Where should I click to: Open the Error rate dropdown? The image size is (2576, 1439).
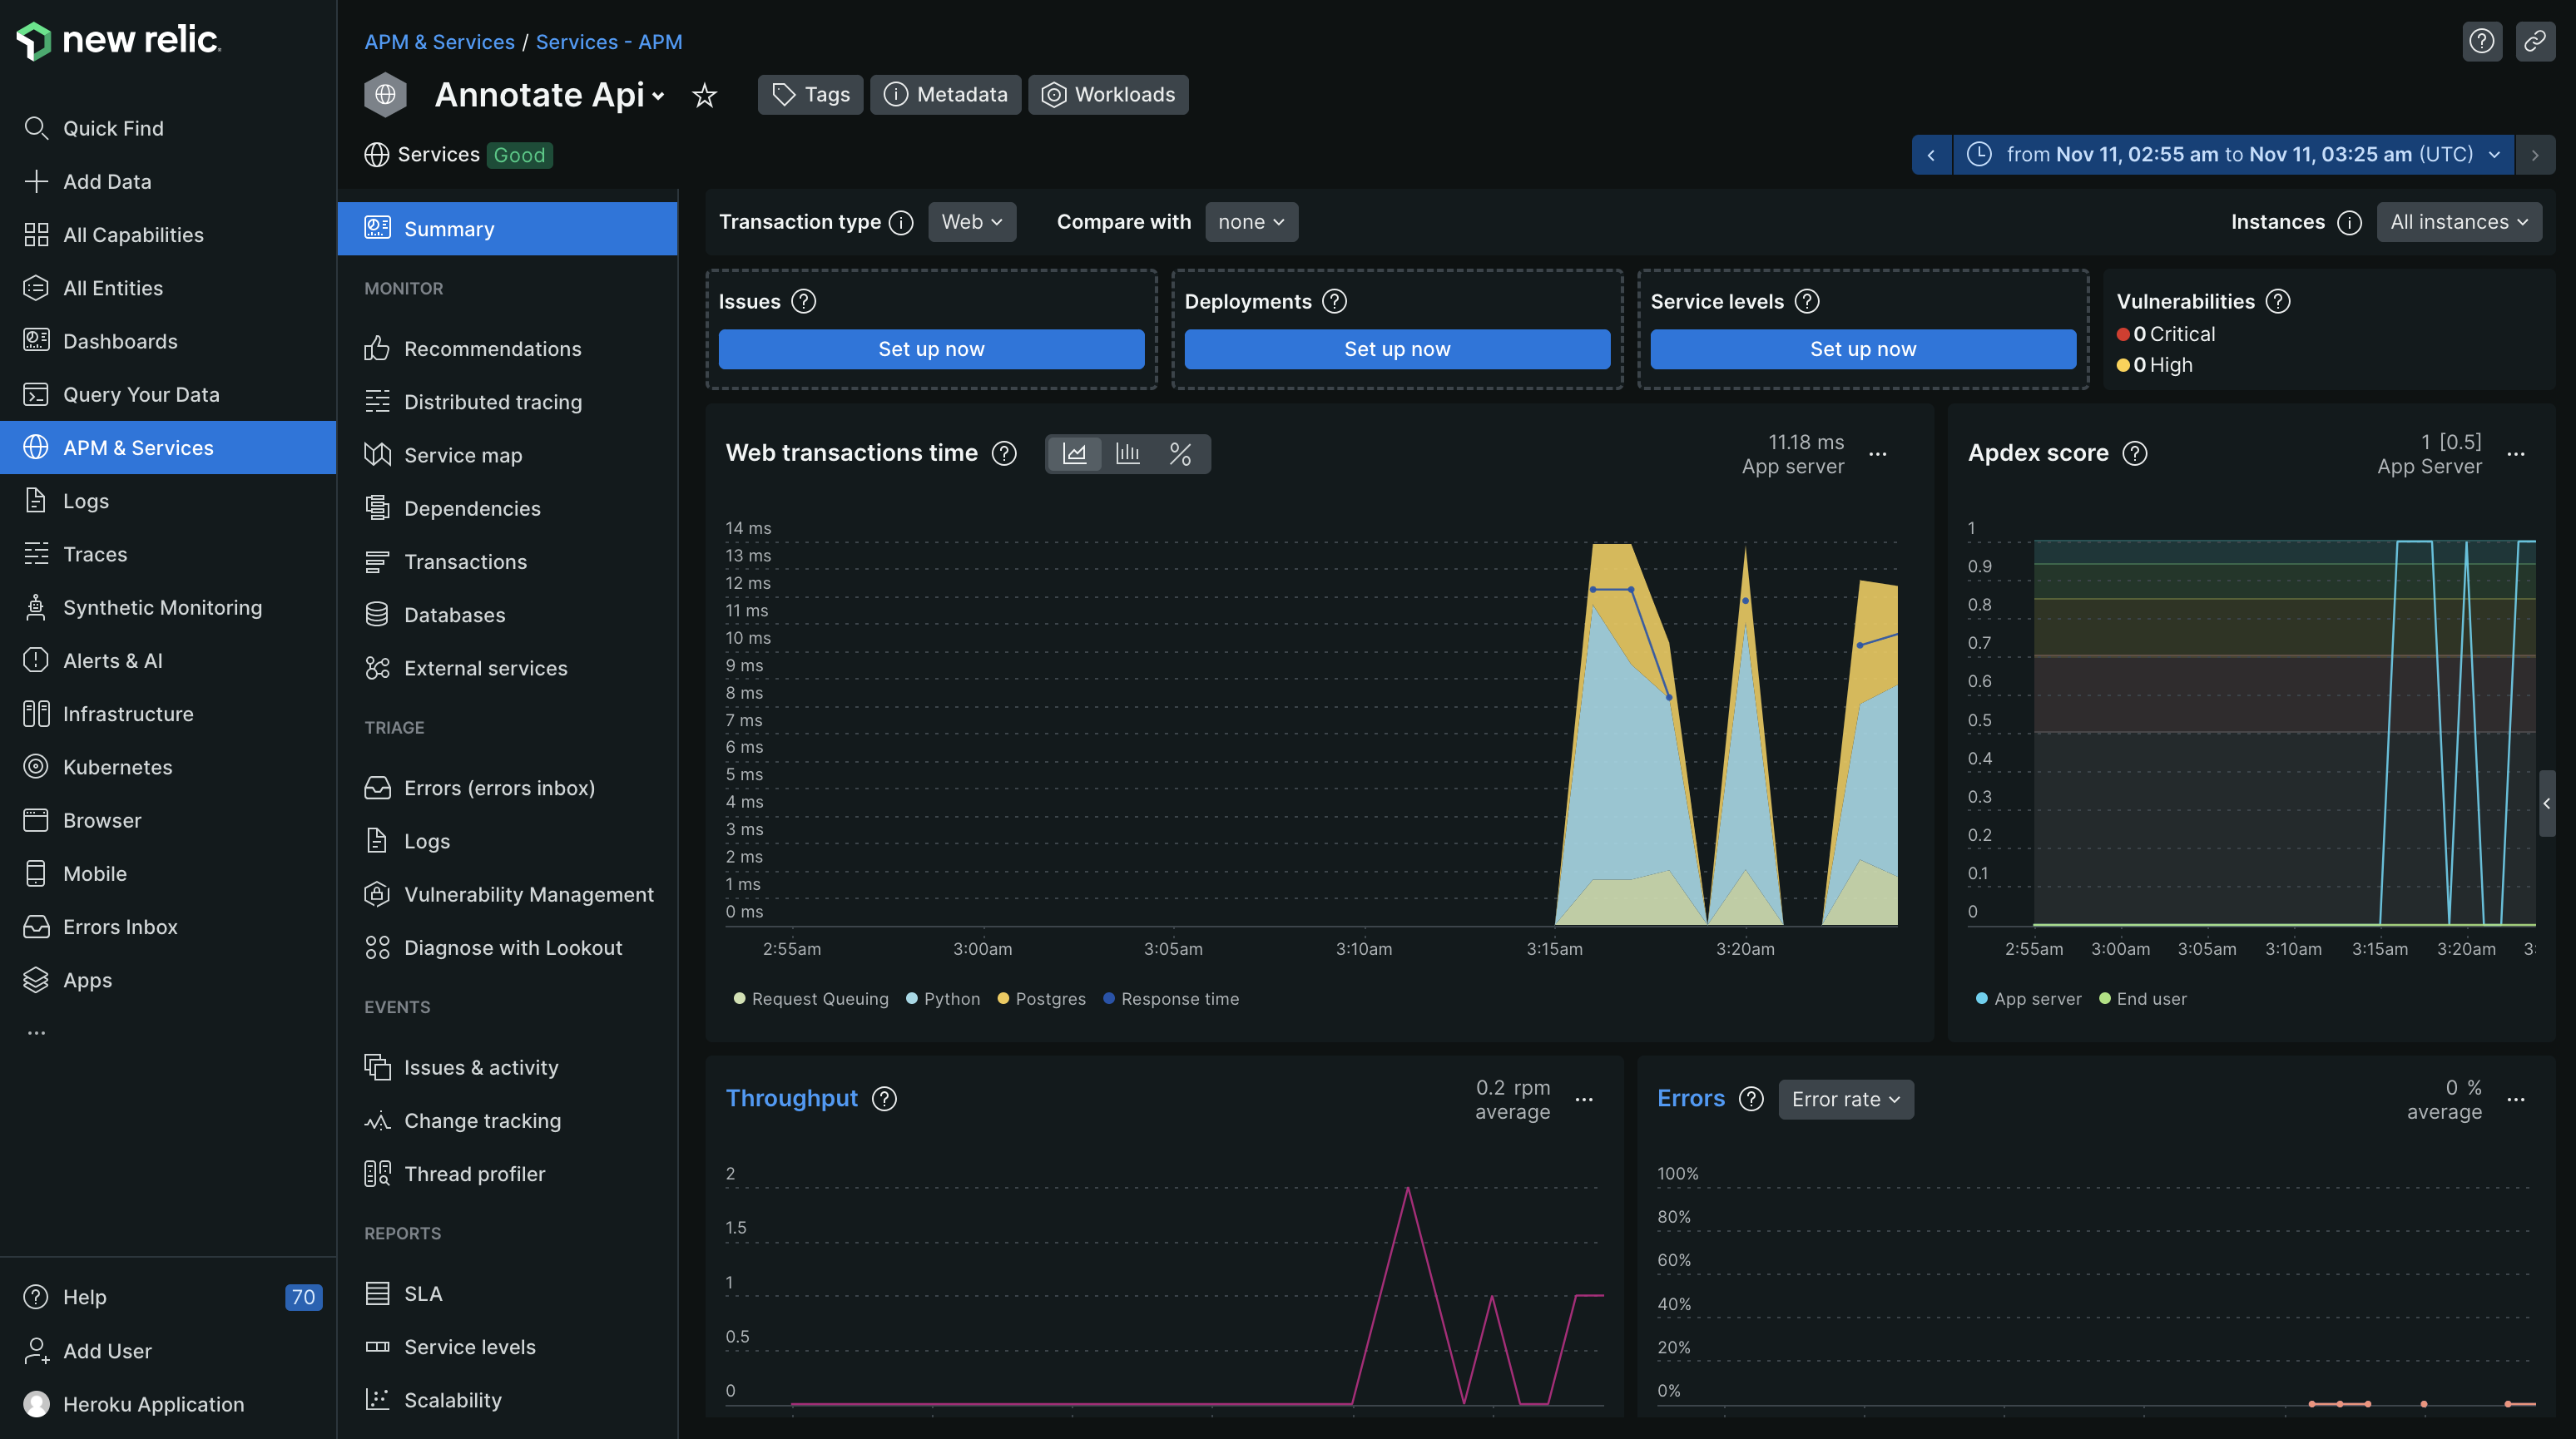(1845, 1099)
